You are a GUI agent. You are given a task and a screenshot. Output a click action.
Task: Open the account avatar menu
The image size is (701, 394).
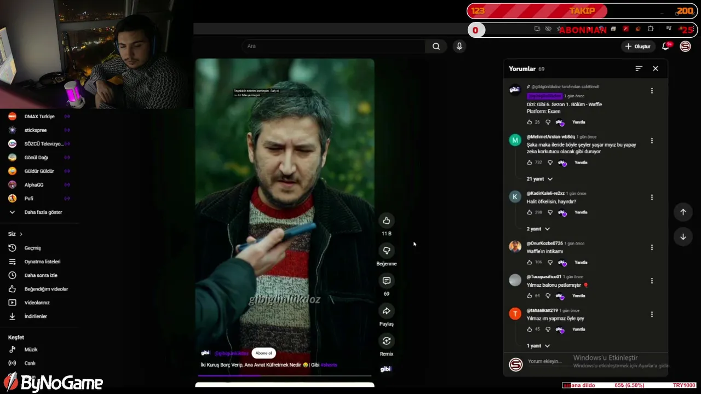click(685, 47)
